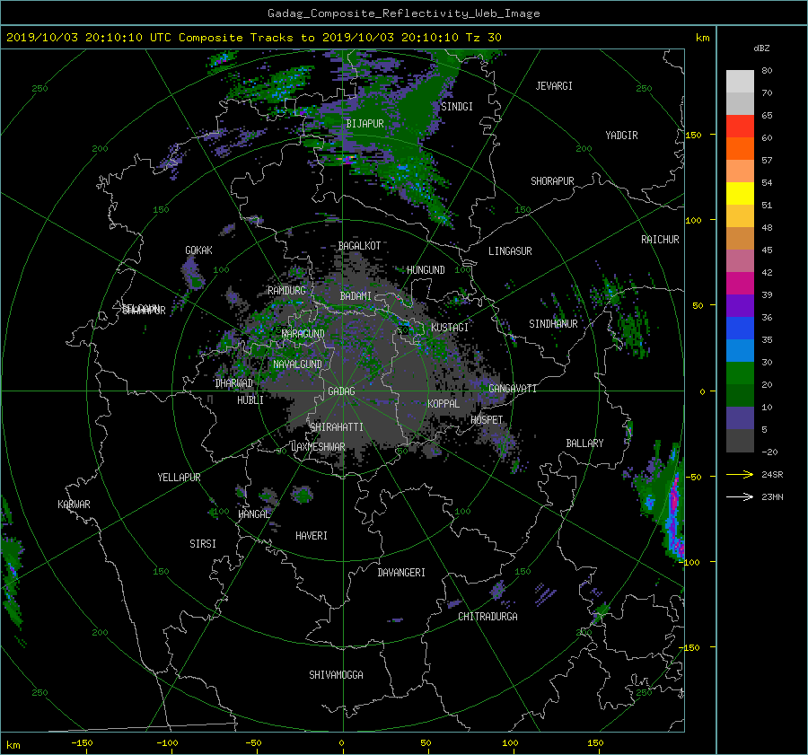Select the gray -20 dBZ legend swatch
This screenshot has width=808, height=755.
point(740,441)
